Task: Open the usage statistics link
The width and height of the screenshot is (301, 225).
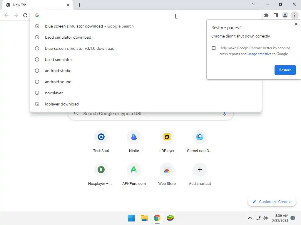Action: [x=259, y=54]
